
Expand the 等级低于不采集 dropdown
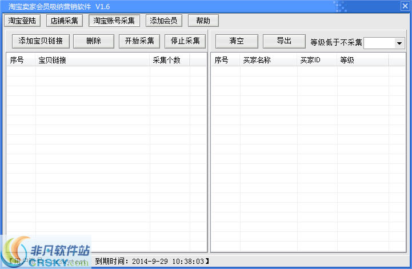[x=399, y=43]
